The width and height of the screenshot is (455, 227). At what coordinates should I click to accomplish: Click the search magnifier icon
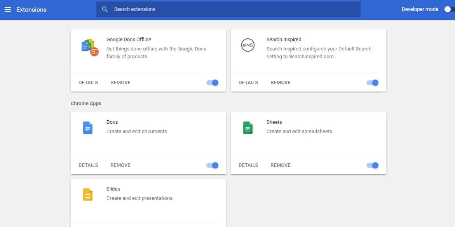(x=105, y=9)
